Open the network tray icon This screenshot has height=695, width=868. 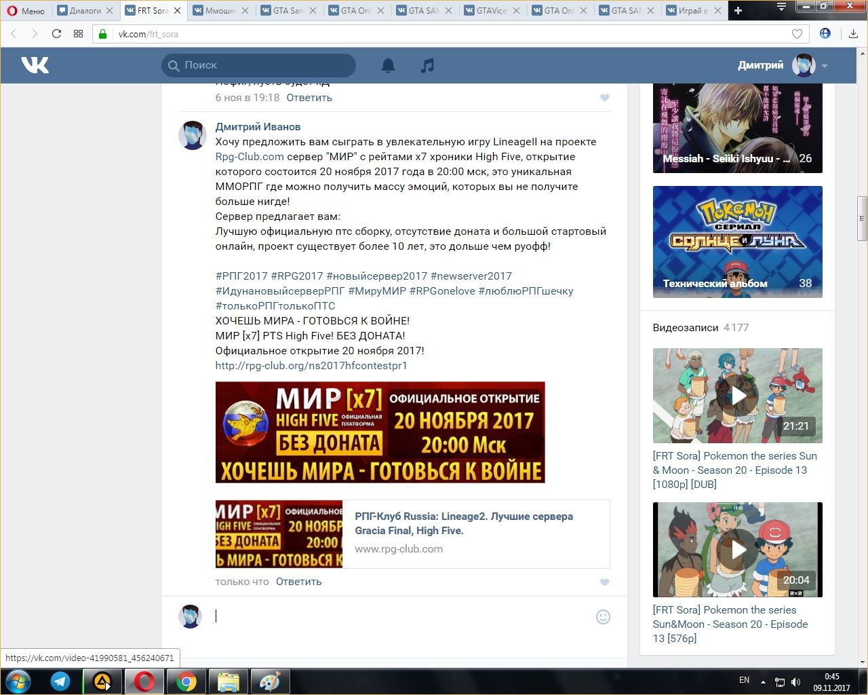click(x=780, y=681)
